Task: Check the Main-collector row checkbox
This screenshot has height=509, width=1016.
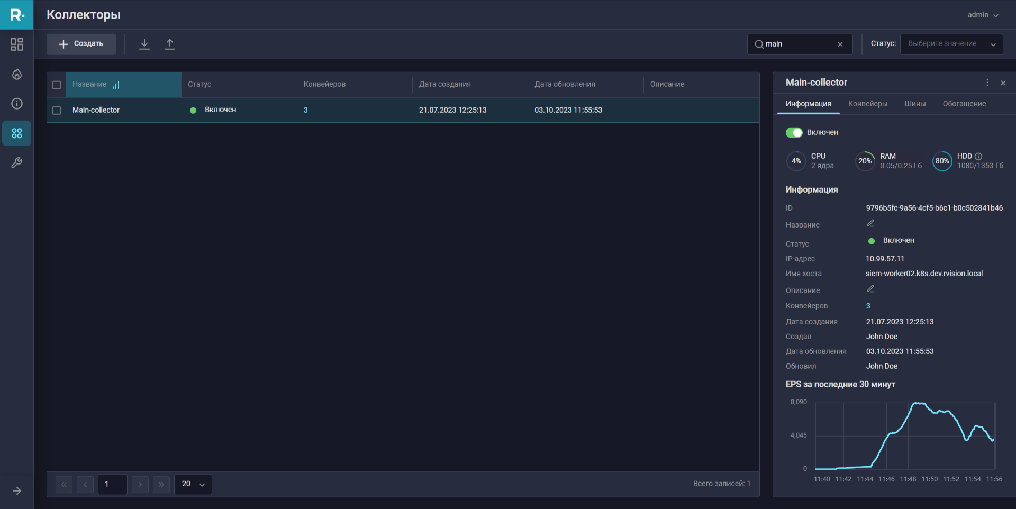Action: pos(57,110)
